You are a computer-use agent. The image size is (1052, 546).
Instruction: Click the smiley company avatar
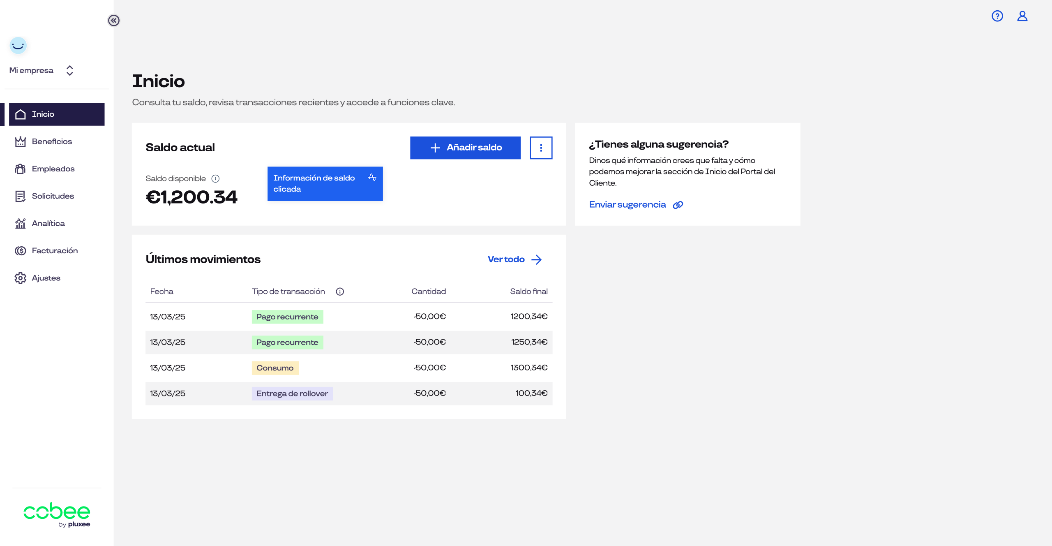point(18,45)
